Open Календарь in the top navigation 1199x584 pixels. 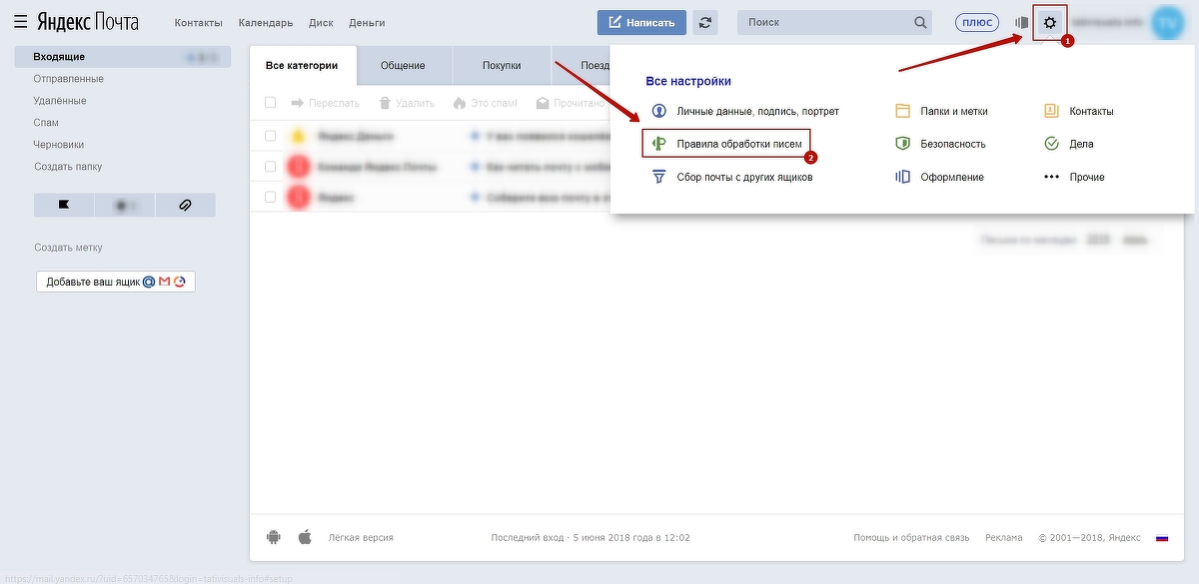click(266, 23)
